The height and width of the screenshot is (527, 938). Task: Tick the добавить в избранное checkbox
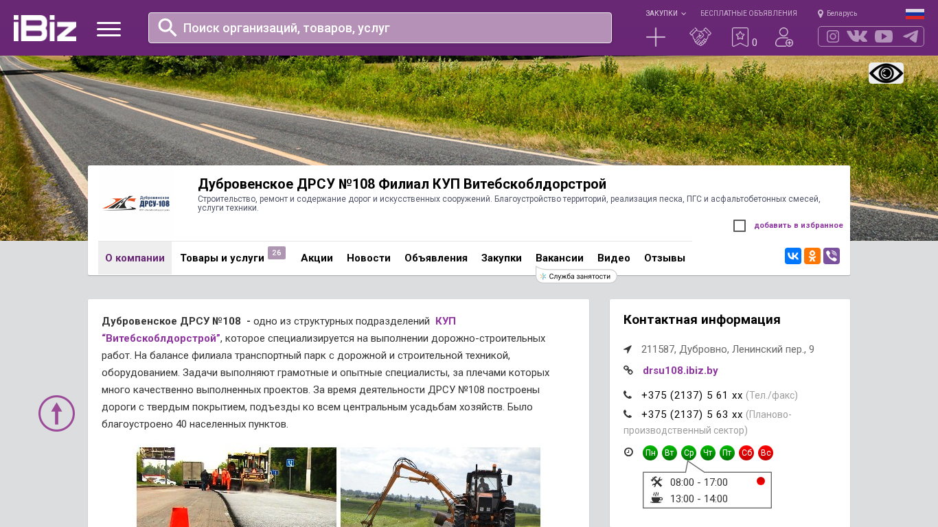click(x=740, y=226)
